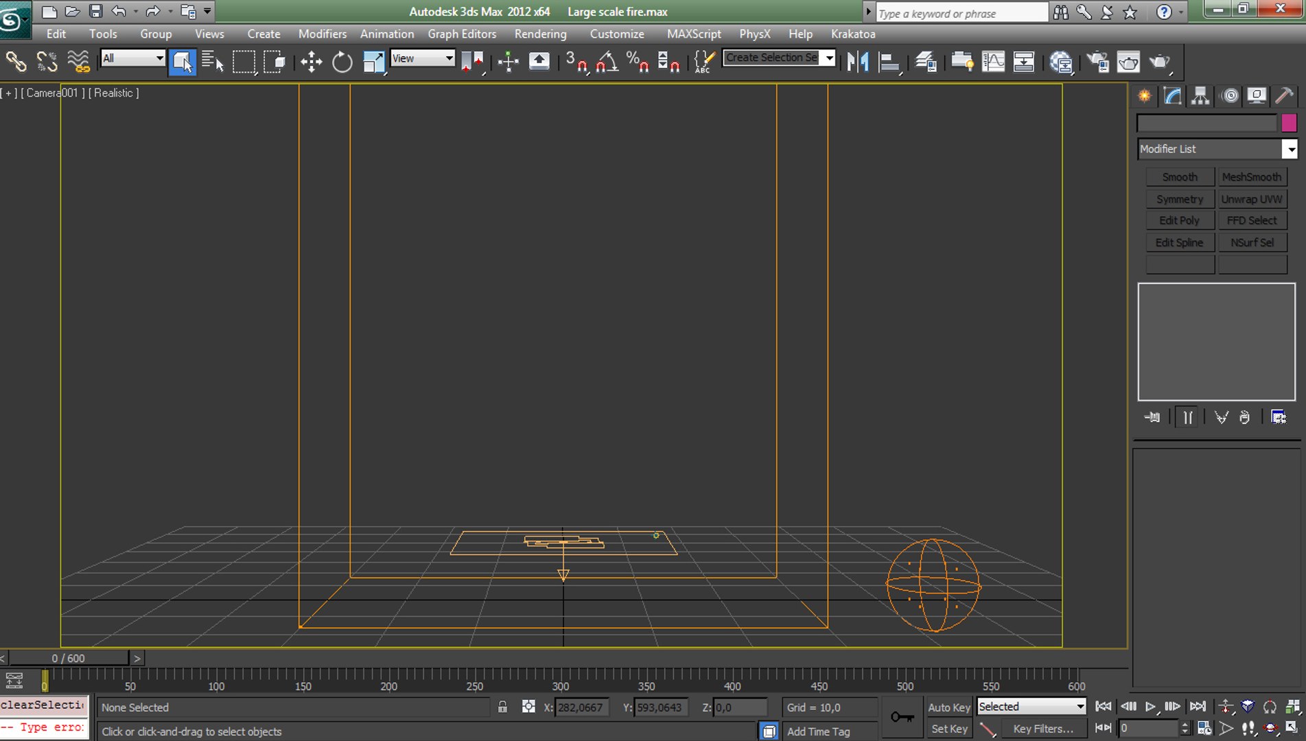Viewport: 1306px width, 741px height.
Task: Click the Bind to Space Warp icon
Action: [x=78, y=62]
